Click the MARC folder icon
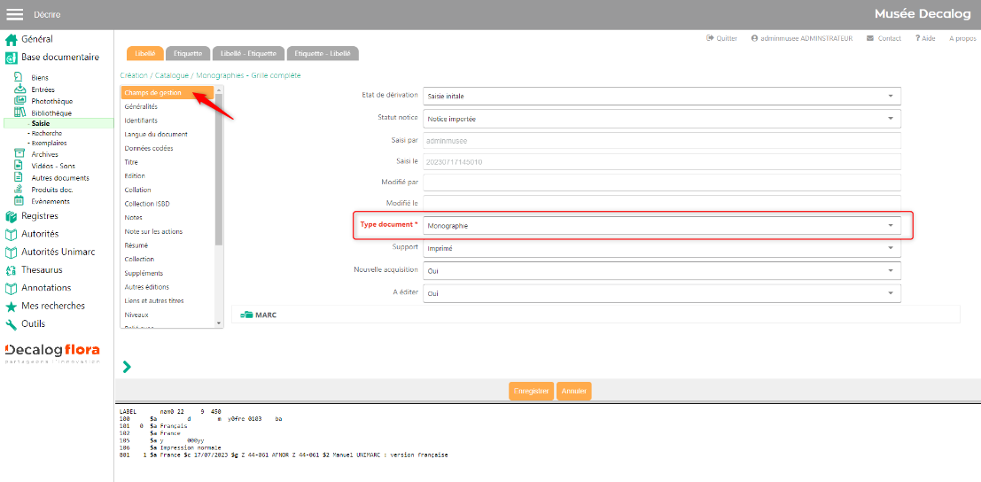The image size is (981, 482). (x=246, y=315)
